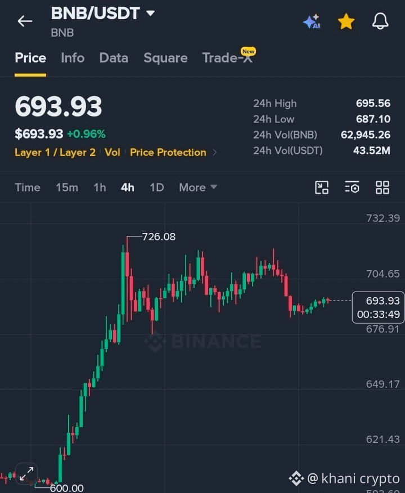
Task: Select the 15m chart interval
Action: pos(67,187)
